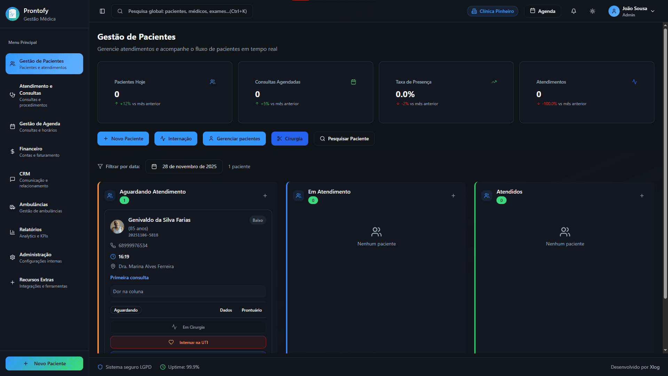Click the calendar icon for Gestão de Agenda

(x=13, y=126)
